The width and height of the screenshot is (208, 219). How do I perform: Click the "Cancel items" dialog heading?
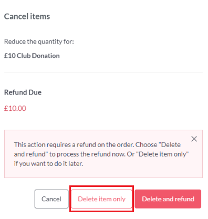point(27,16)
